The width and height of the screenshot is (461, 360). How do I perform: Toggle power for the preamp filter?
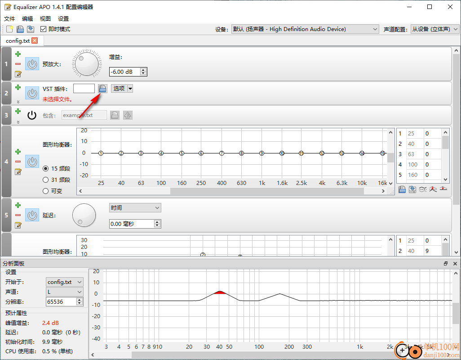(32, 64)
